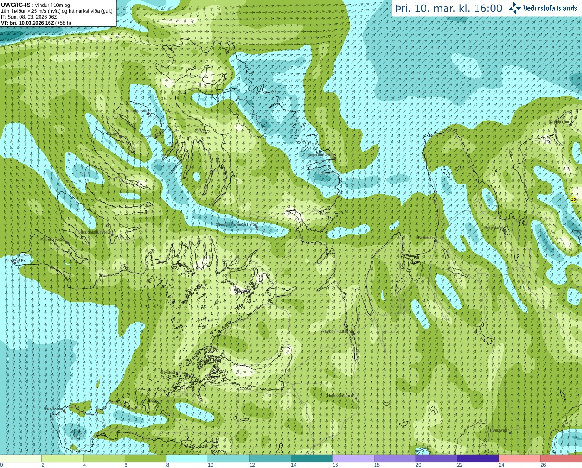
Task: Select the IT: Sun. 08.03.2026 06Z line
Action: pos(29,17)
